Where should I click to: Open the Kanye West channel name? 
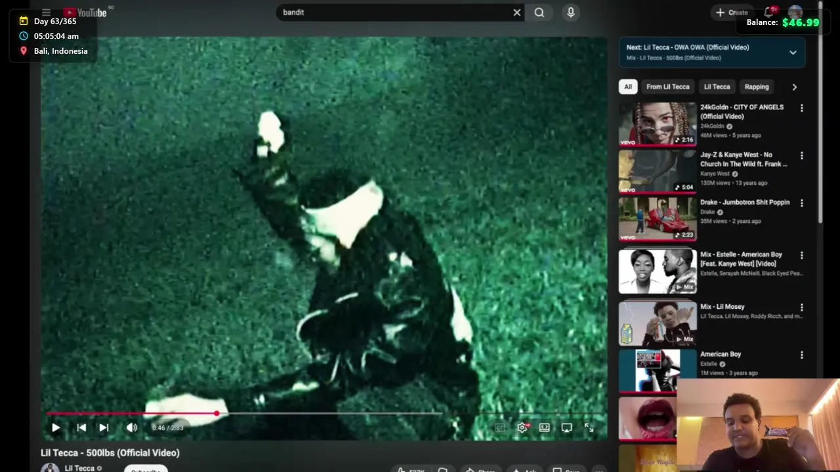(x=715, y=174)
